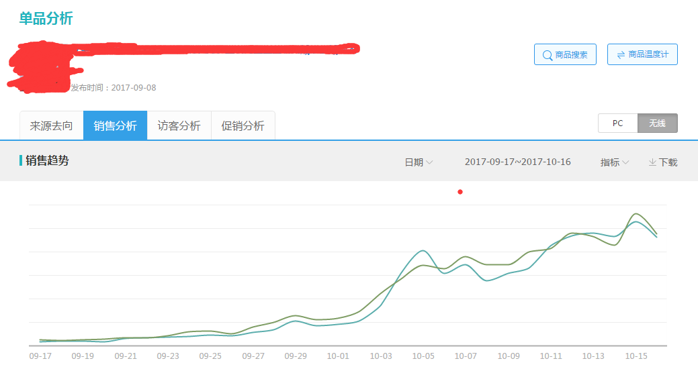Switch the terminal toggle to 无线
Image resolution: width=698 pixels, height=369 pixels.
(657, 123)
